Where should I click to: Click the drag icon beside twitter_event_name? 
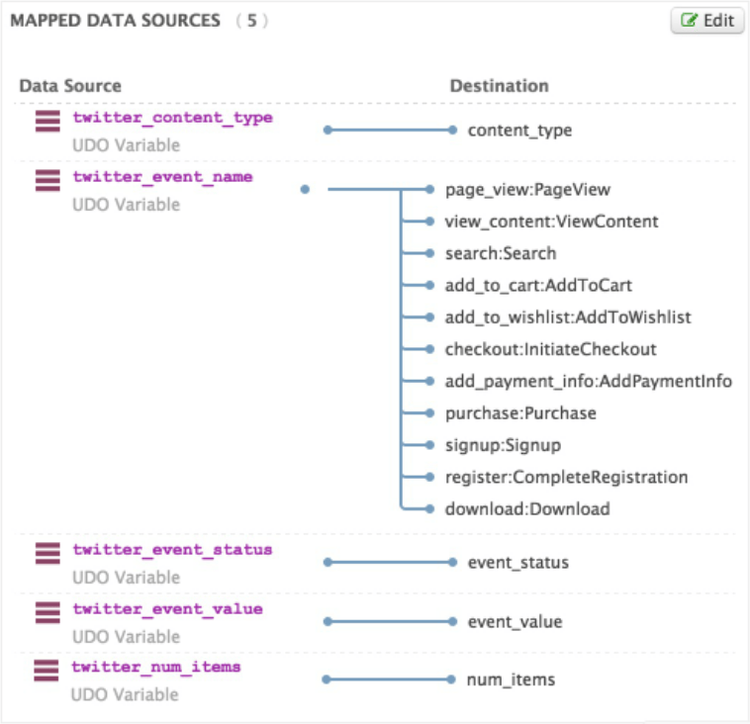coord(47,181)
